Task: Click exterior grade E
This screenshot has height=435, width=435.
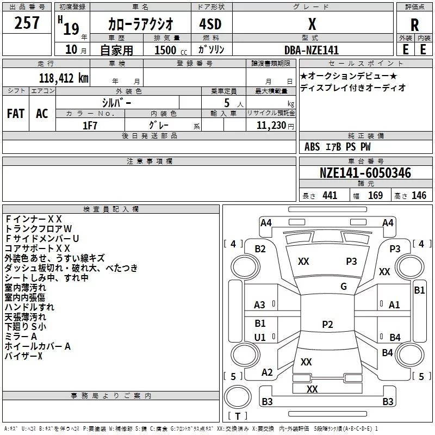Action: point(405,49)
